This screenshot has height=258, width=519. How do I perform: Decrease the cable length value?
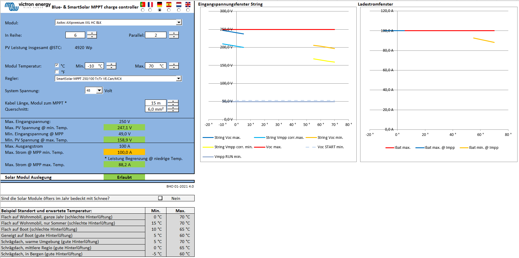(173, 104)
